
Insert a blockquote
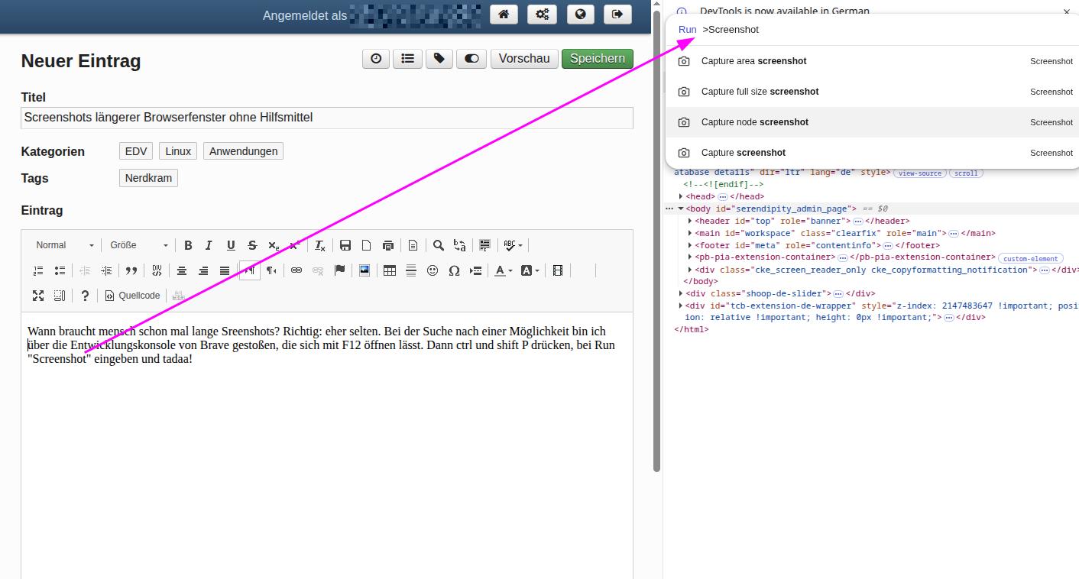click(131, 270)
